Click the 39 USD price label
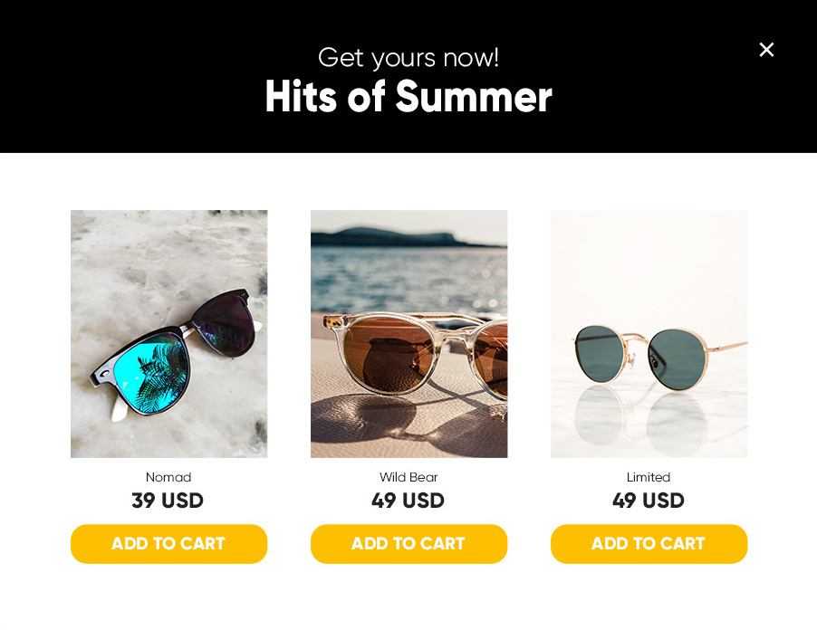The width and height of the screenshot is (817, 630). coord(168,501)
